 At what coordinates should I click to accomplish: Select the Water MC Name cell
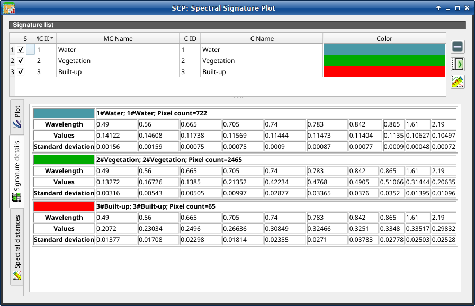[118, 49]
